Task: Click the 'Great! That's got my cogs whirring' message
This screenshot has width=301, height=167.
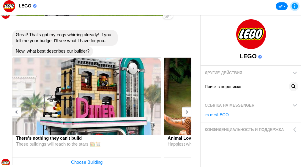Action: (x=65, y=38)
